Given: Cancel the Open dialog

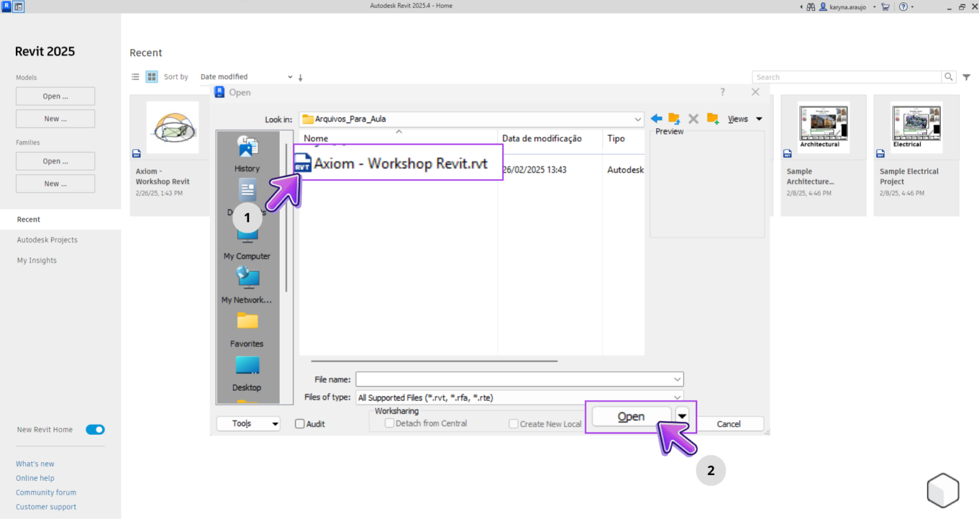Looking at the screenshot, I should coord(729,424).
